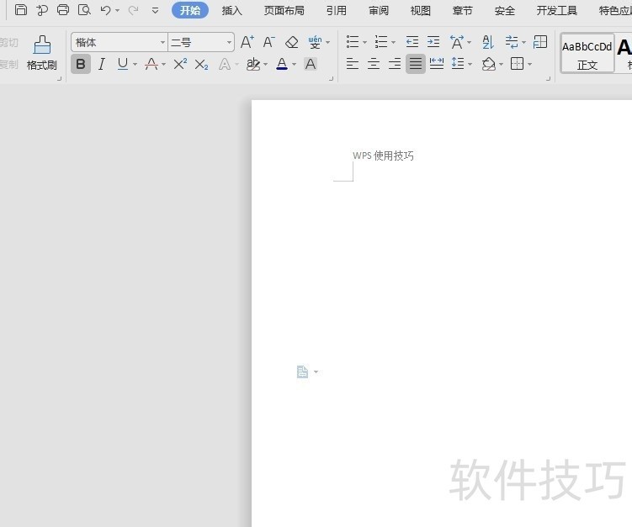The image size is (632, 527).
Task: Open the highlight color dropdown arrow
Action: tap(265, 65)
